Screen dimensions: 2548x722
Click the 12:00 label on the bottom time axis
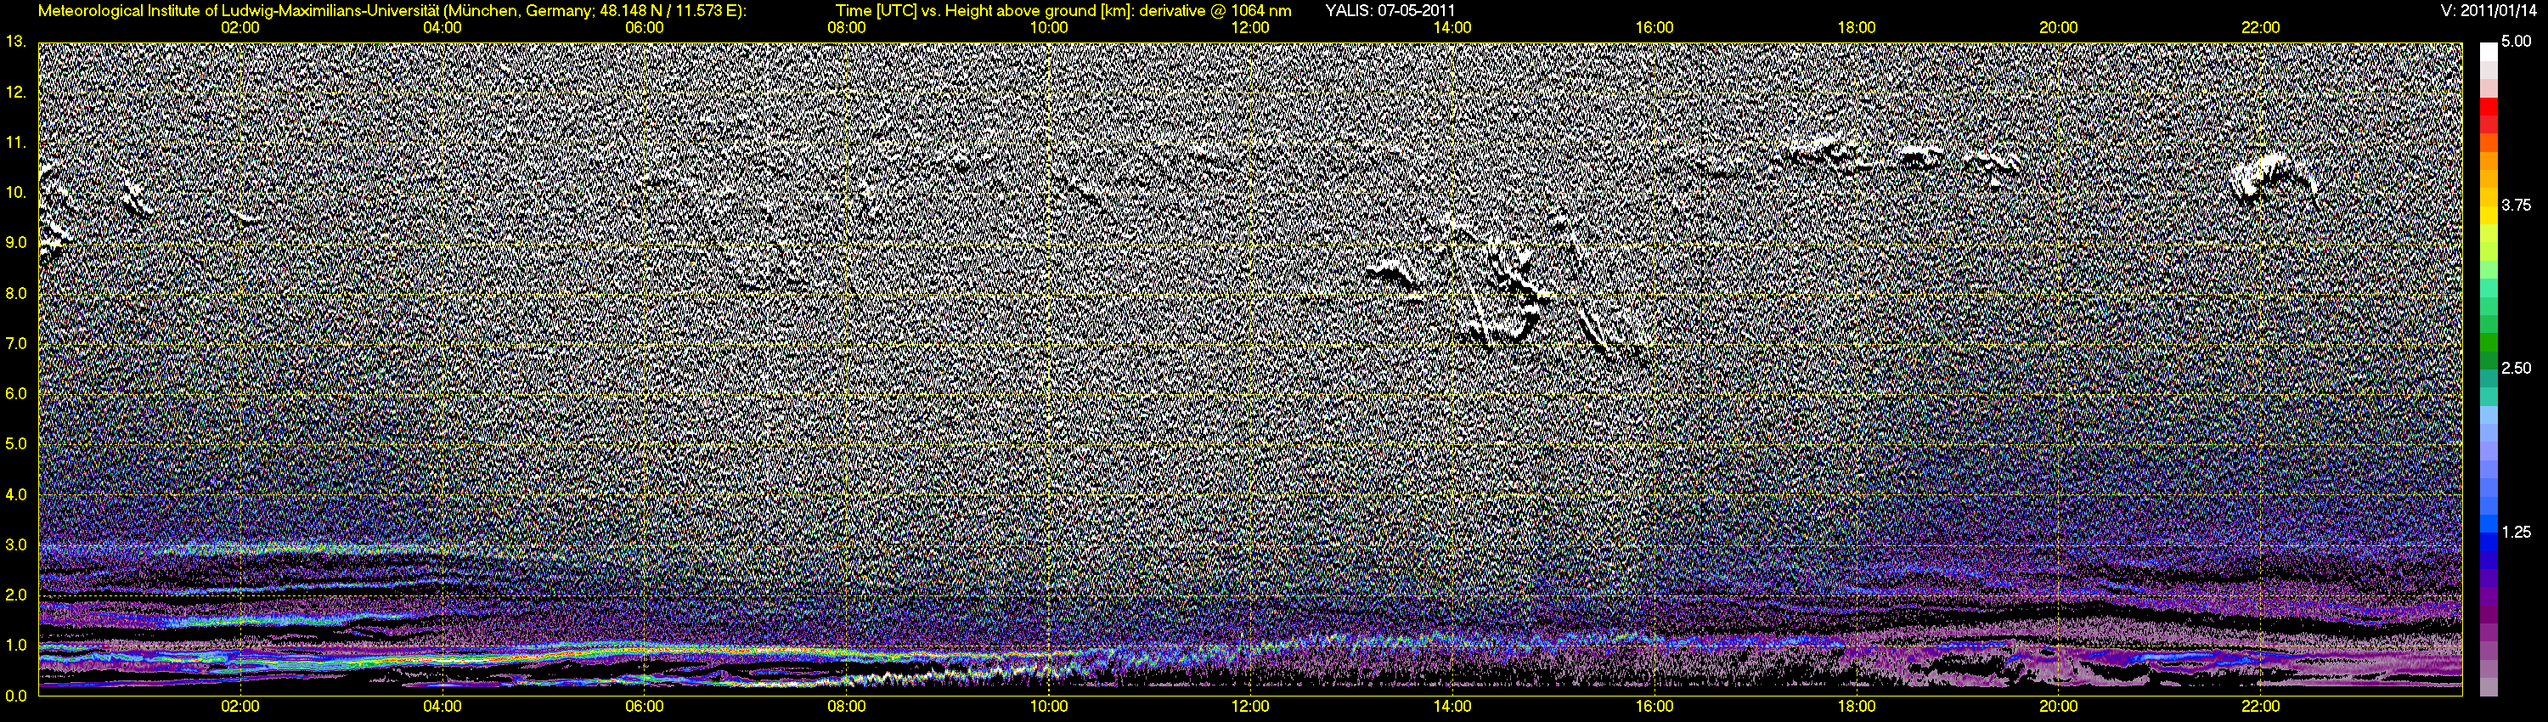click(x=1250, y=706)
